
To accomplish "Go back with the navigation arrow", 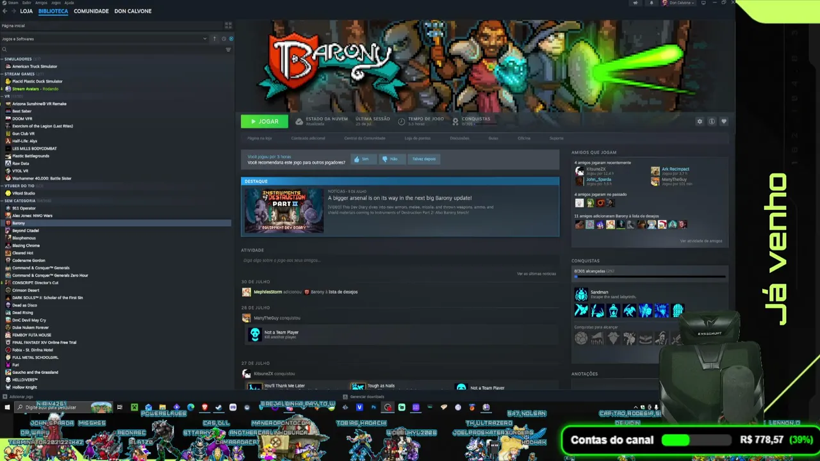I will 5,11.
